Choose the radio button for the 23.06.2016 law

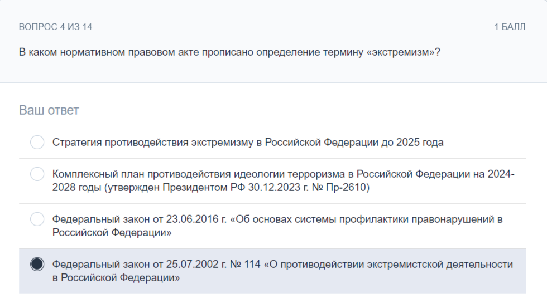(37, 219)
